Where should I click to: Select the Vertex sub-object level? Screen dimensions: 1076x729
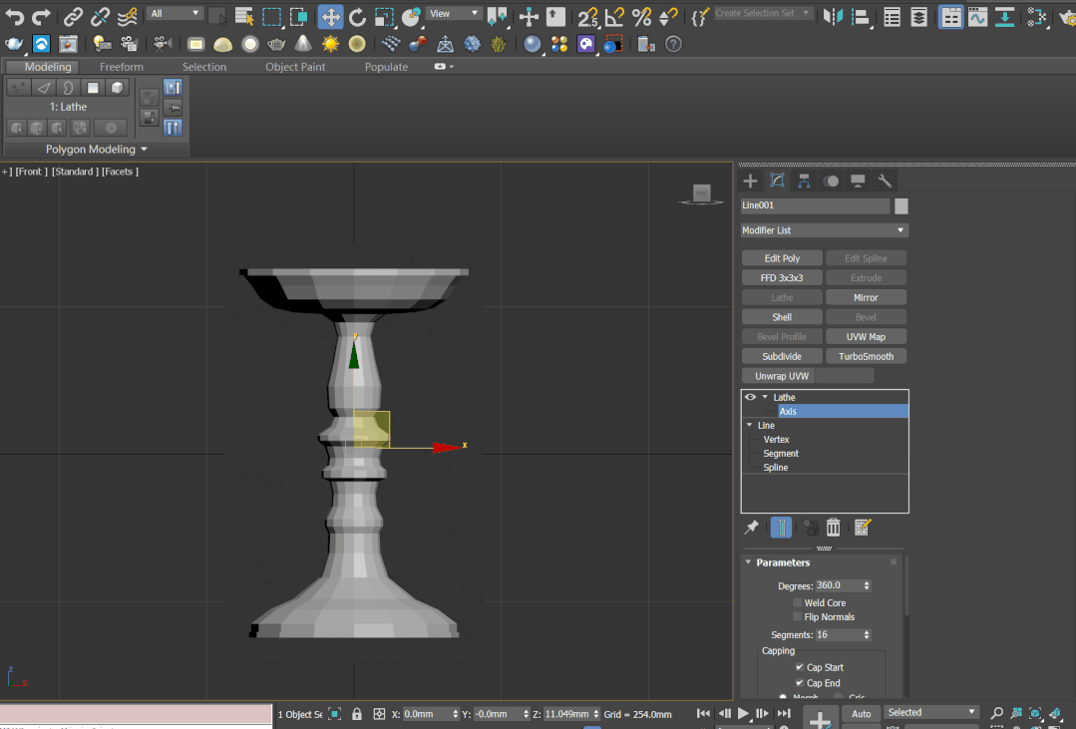point(776,440)
